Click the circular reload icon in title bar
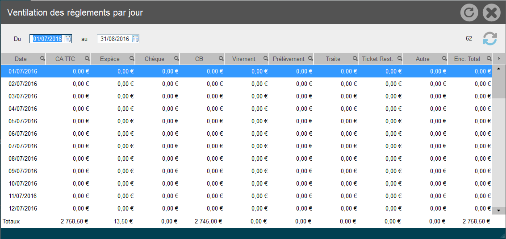Viewport: 506px width, 239px height. click(x=469, y=12)
